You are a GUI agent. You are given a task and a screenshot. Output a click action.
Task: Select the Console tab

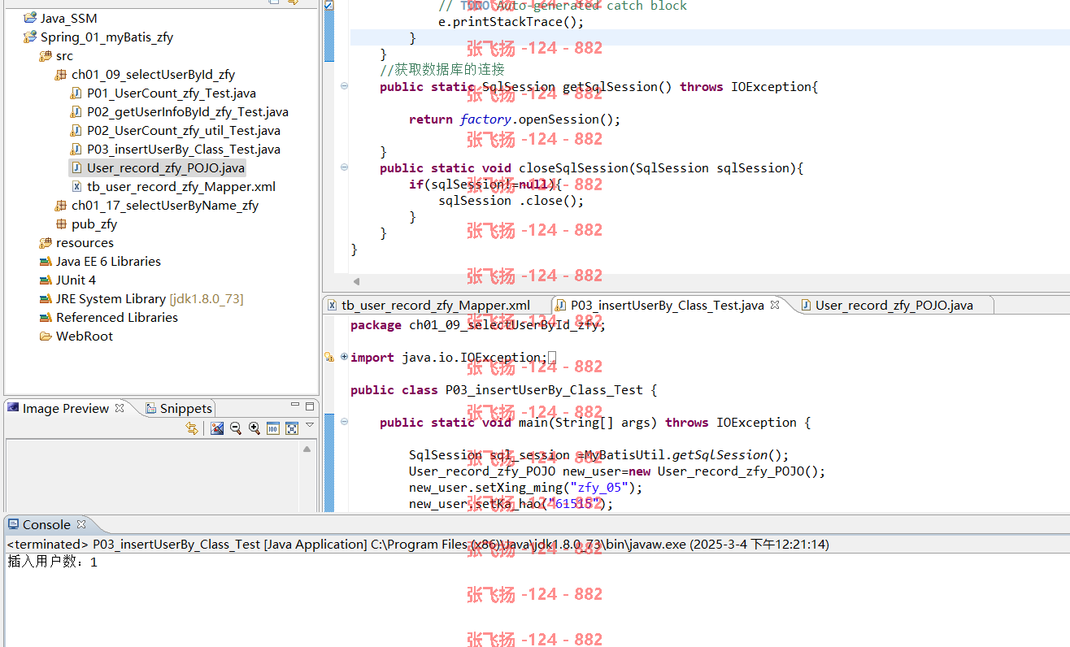(x=46, y=525)
